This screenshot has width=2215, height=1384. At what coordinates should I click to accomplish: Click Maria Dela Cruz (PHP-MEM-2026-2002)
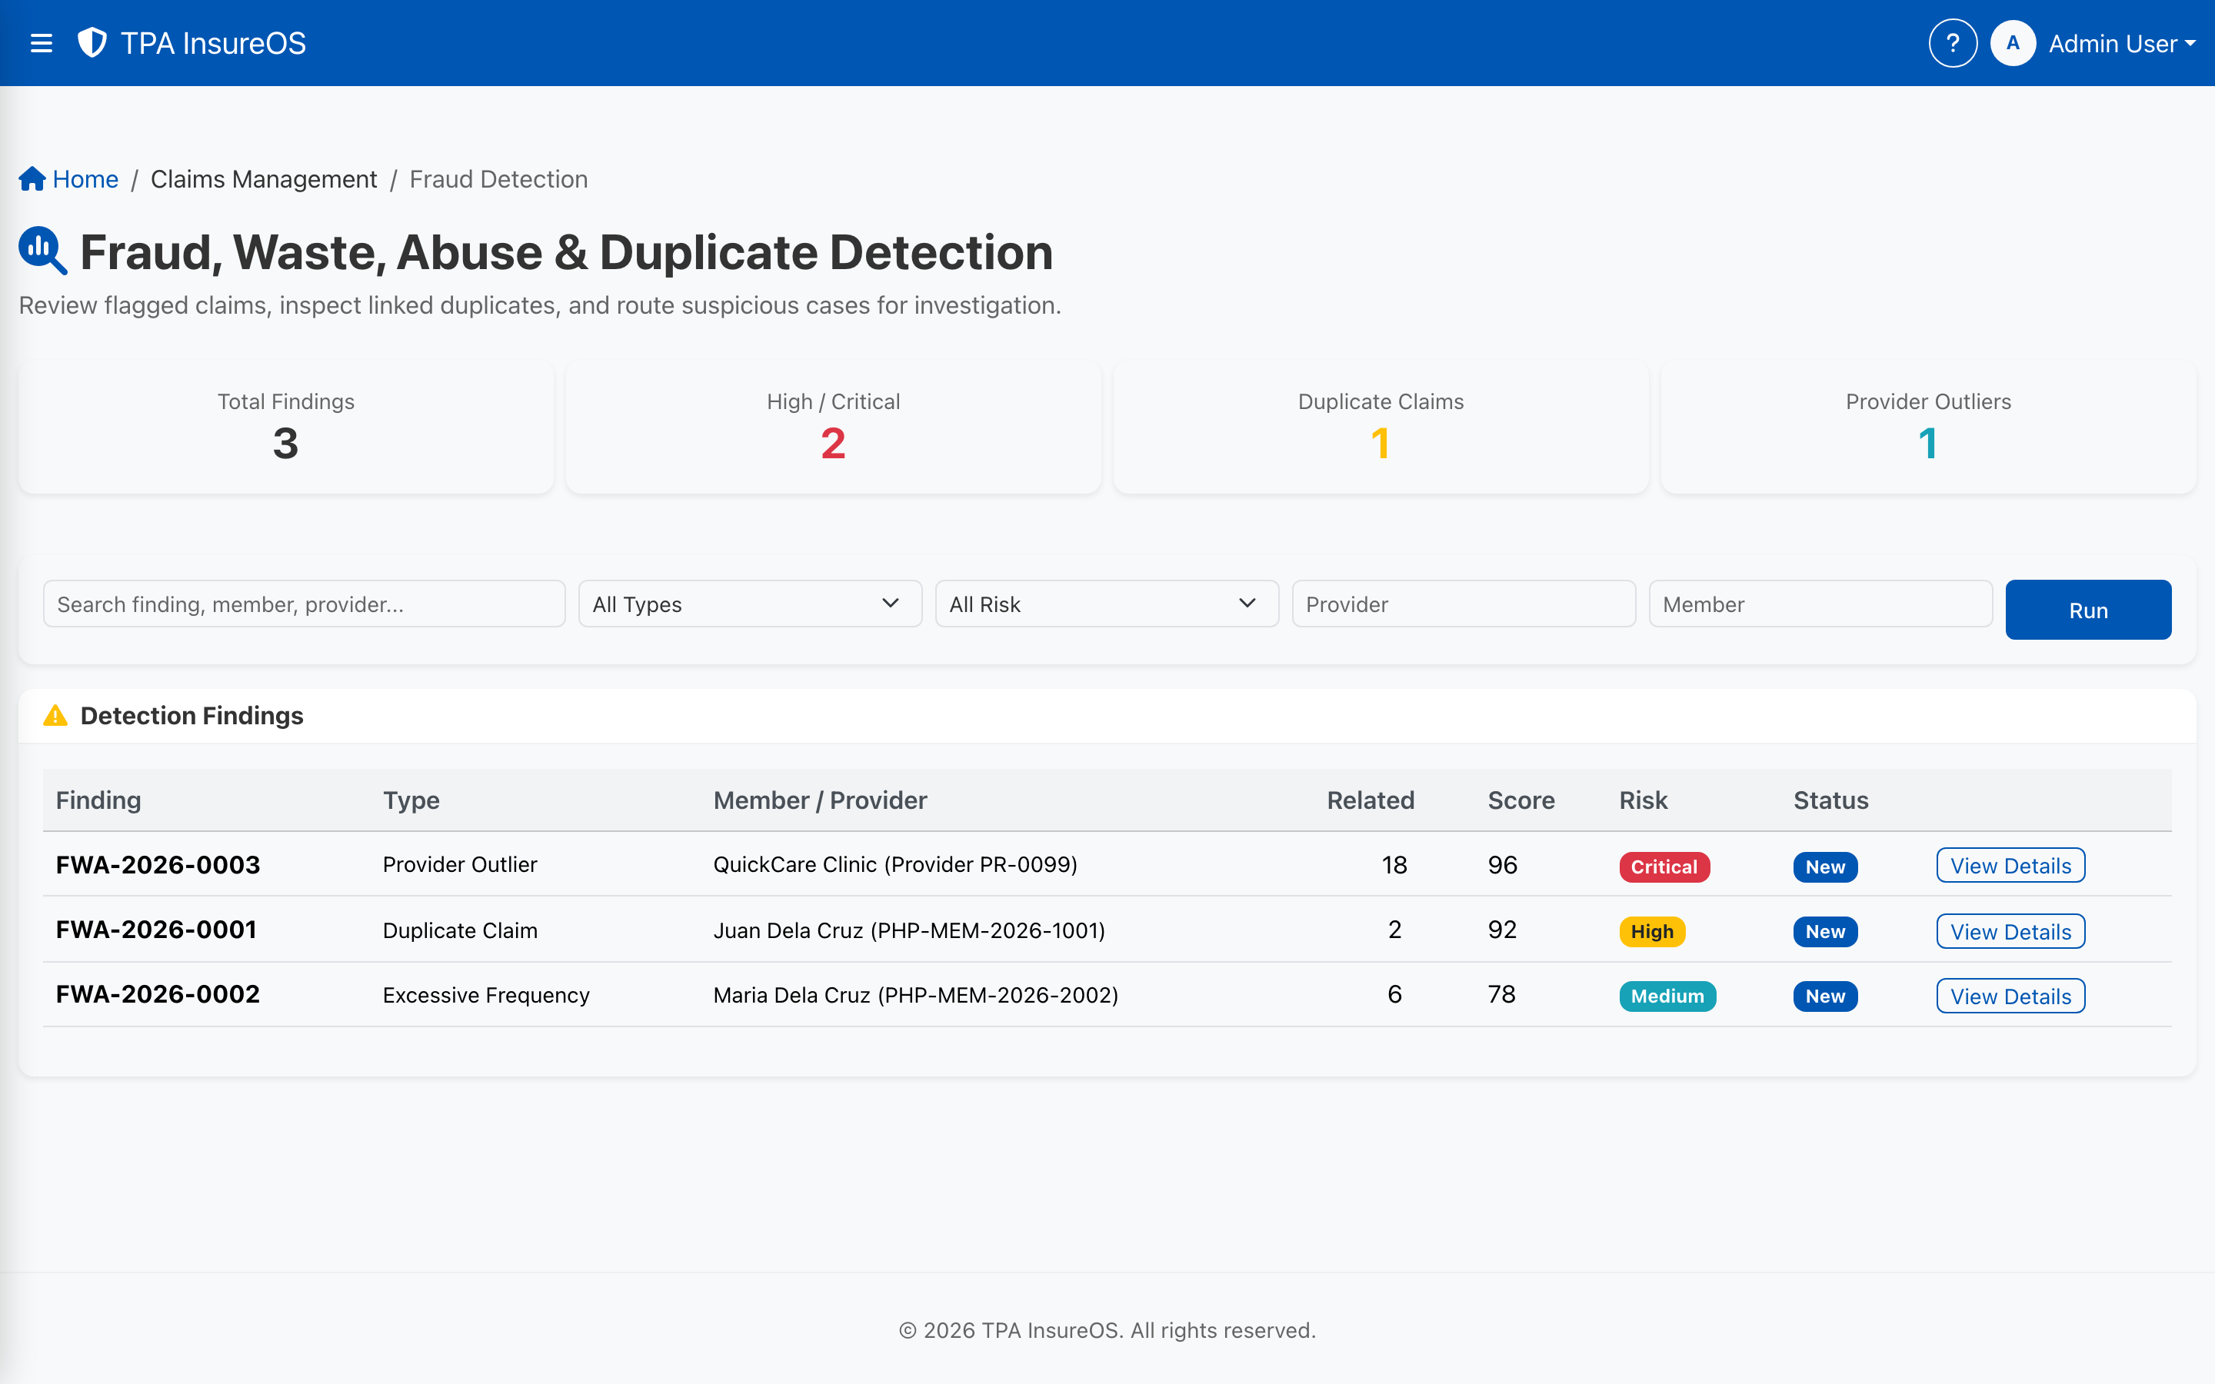click(915, 995)
